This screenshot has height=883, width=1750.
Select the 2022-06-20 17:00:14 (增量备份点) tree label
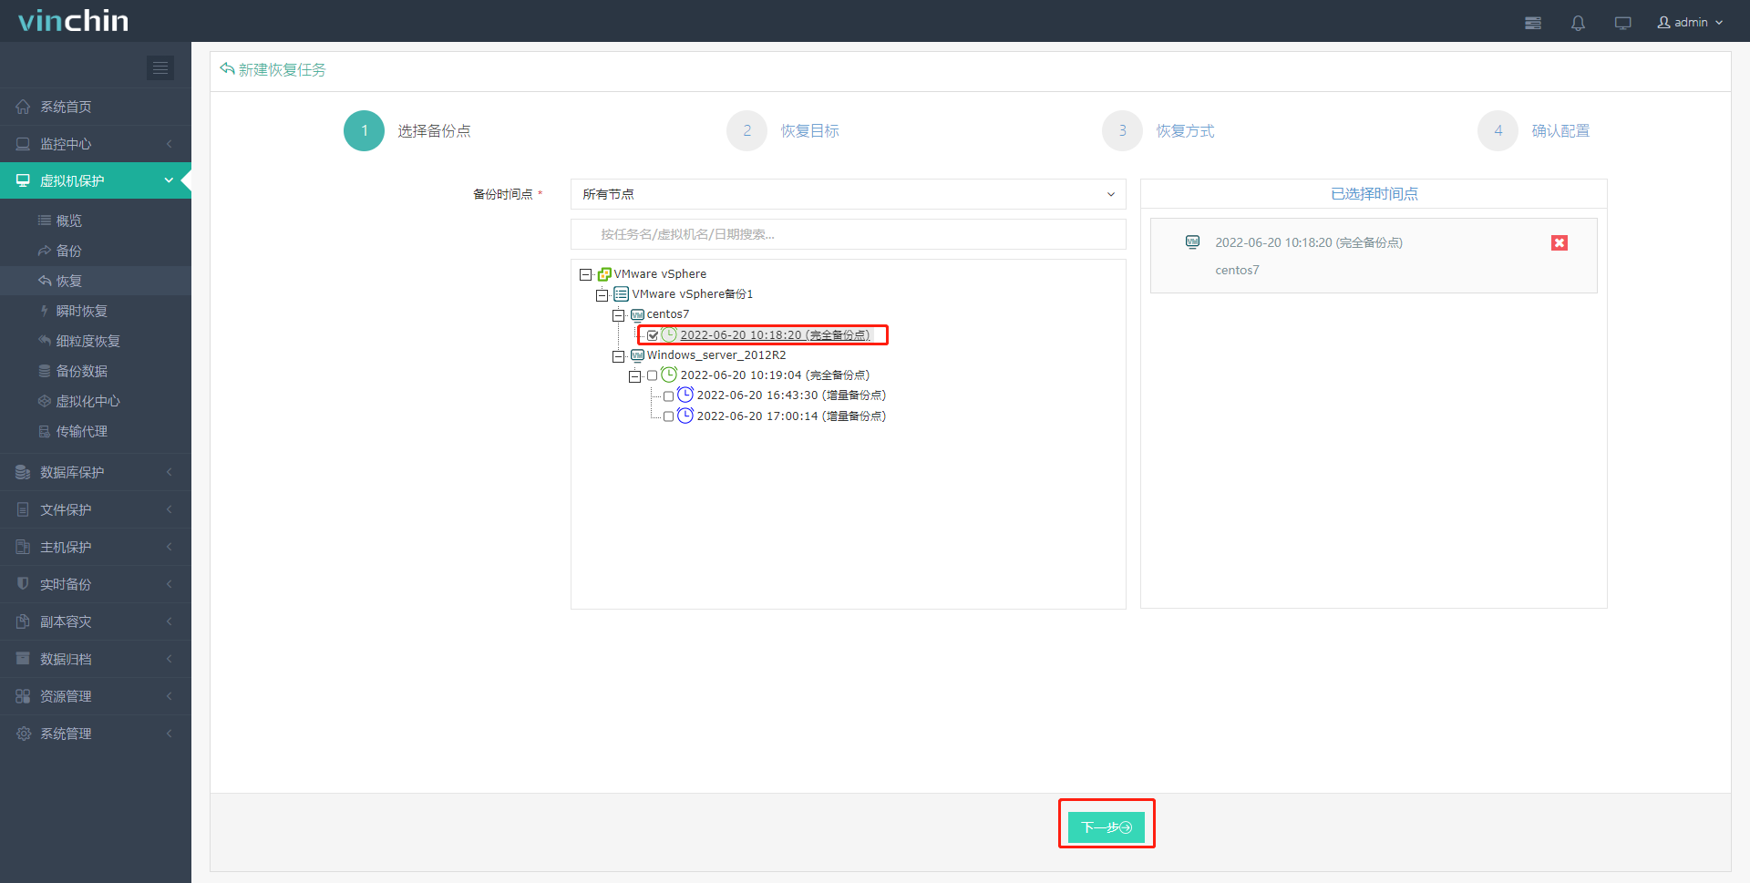point(791,416)
